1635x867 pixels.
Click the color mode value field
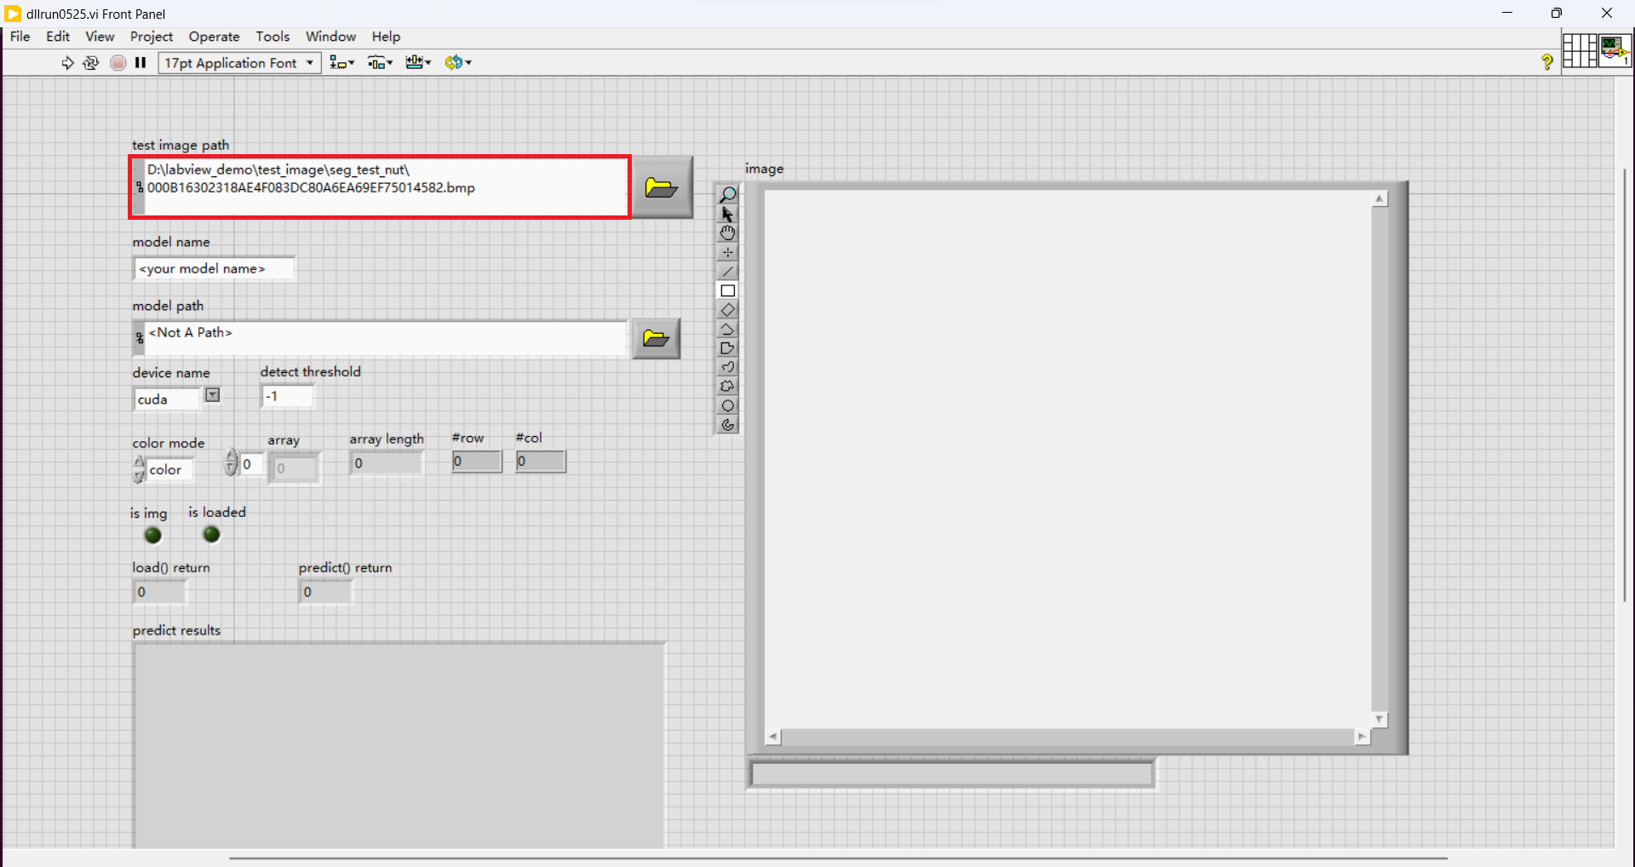[x=169, y=469]
